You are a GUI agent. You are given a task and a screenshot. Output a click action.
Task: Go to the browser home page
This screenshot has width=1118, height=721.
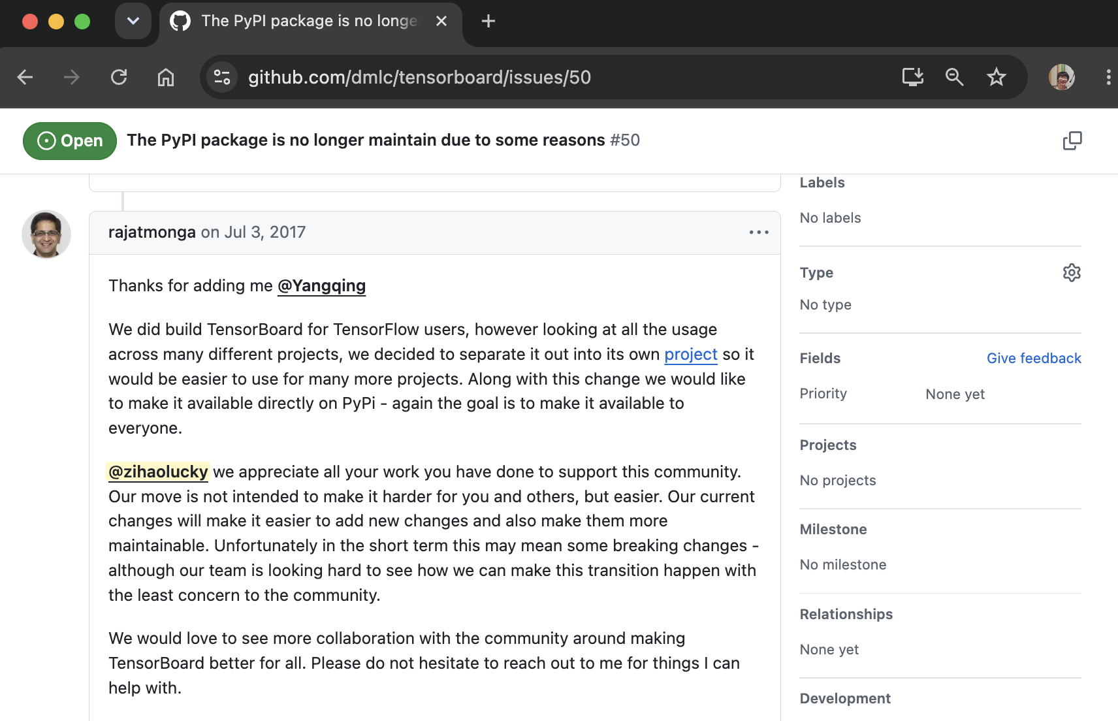coord(166,77)
